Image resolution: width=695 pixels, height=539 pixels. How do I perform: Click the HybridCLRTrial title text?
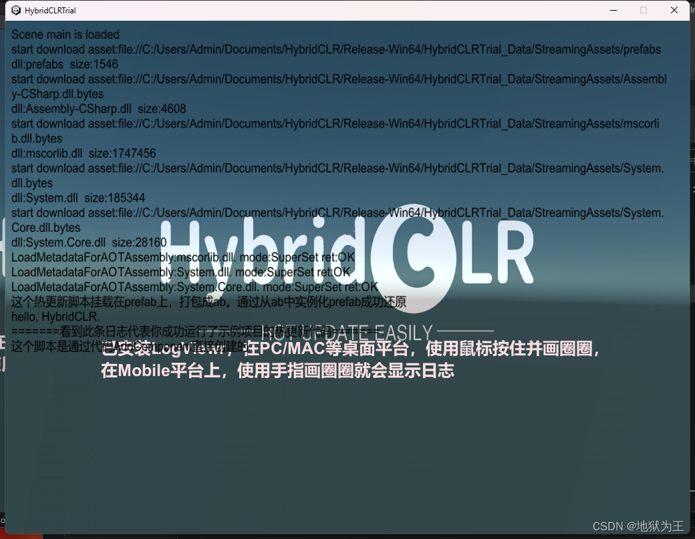[x=51, y=10]
